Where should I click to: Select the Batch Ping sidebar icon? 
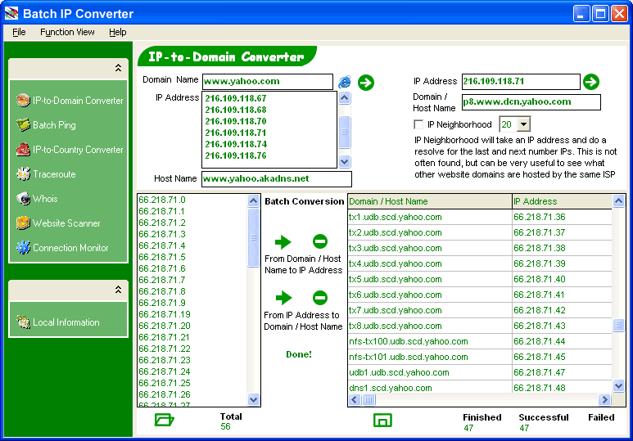[x=23, y=124]
